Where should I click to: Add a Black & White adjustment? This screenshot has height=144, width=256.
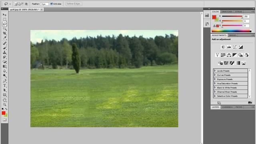pos(235,55)
